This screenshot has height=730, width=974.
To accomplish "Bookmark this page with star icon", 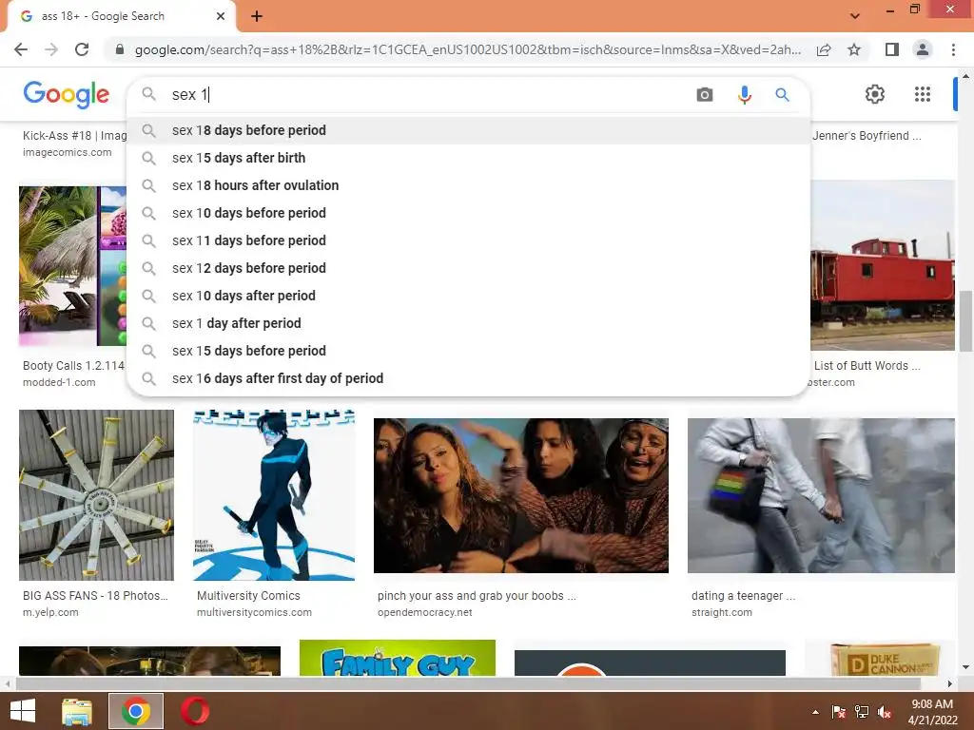I will point(854,49).
